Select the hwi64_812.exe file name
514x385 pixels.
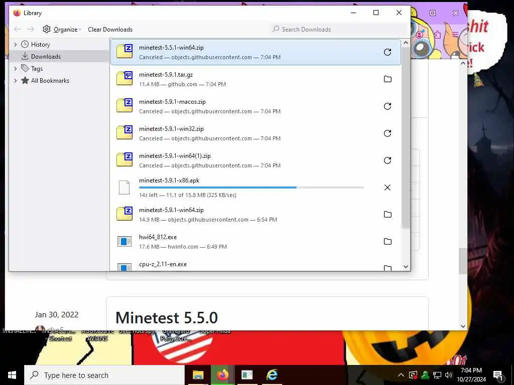pos(158,237)
